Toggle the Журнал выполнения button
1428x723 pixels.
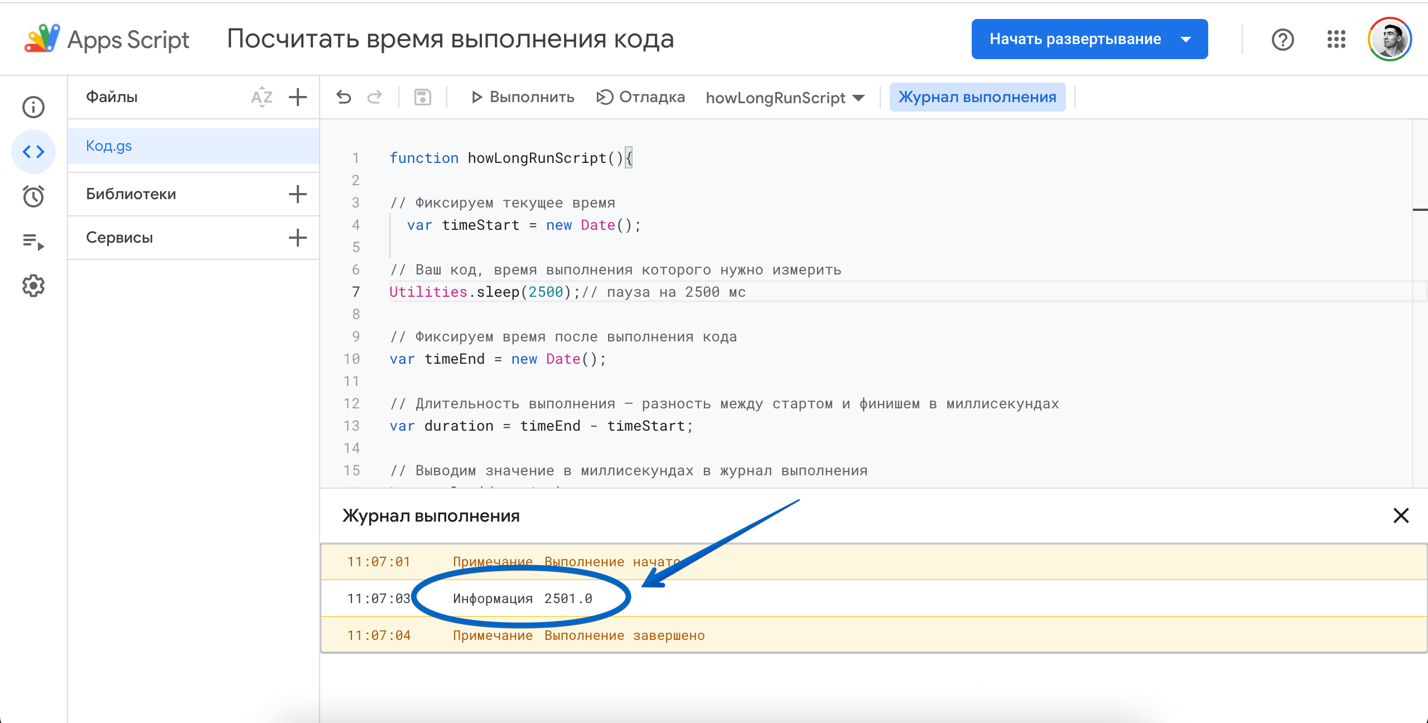(977, 97)
